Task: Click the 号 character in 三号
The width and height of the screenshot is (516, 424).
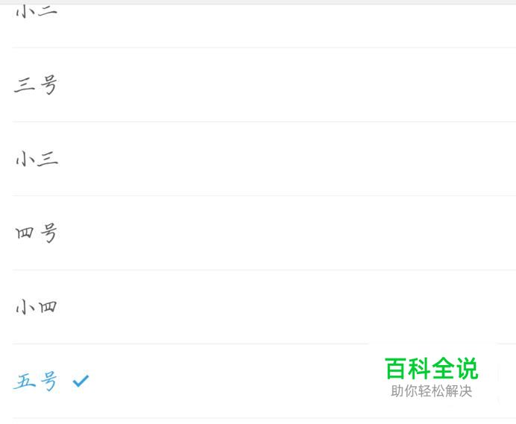Action: (48, 85)
